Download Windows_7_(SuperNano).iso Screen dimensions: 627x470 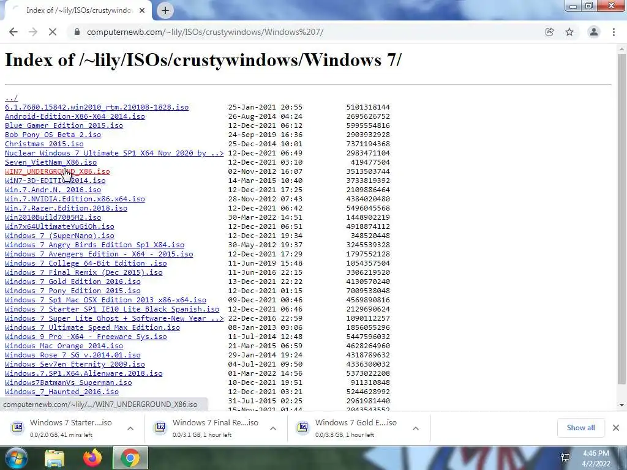point(59,236)
